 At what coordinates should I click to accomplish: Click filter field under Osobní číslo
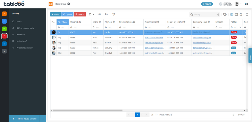pyautogui.click(x=80, y=27)
